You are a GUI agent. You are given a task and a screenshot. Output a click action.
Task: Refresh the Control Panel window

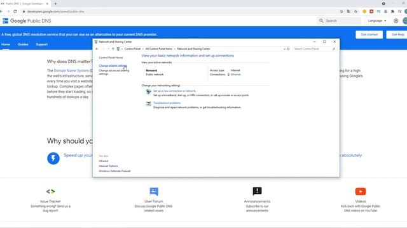pyautogui.click(x=288, y=49)
